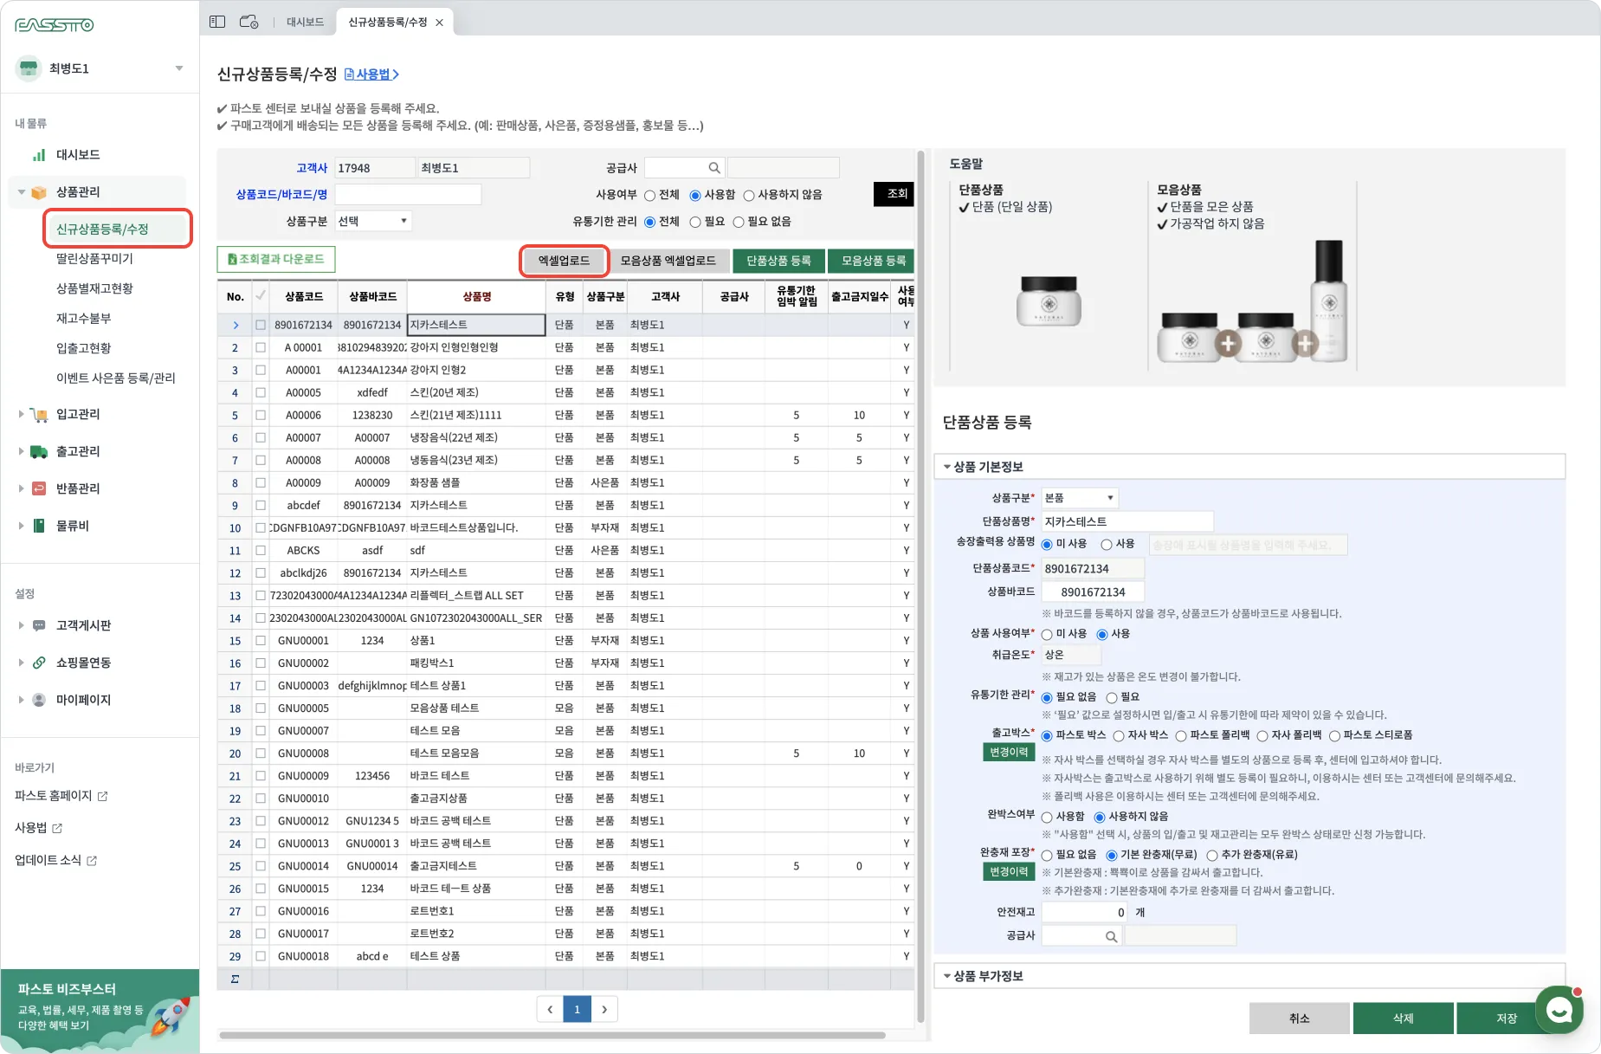Open 재고수불부 in the sidebar
Image resolution: width=1601 pixels, height=1054 pixels.
pos(84,319)
